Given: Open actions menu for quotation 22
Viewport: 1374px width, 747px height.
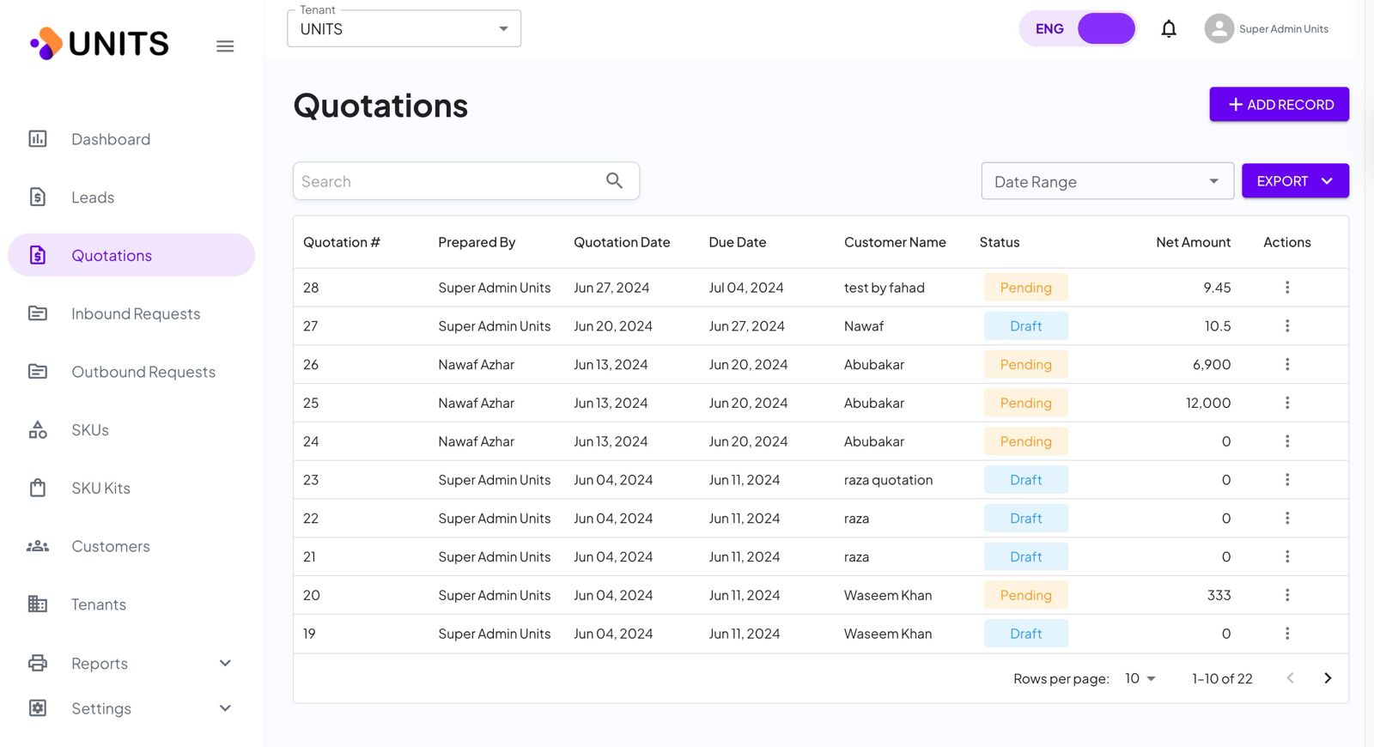Looking at the screenshot, I should pyautogui.click(x=1287, y=519).
